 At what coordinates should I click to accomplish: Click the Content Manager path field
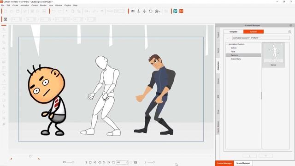261,38
